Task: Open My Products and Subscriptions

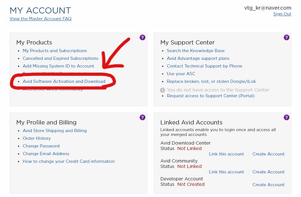Action: pos(55,51)
